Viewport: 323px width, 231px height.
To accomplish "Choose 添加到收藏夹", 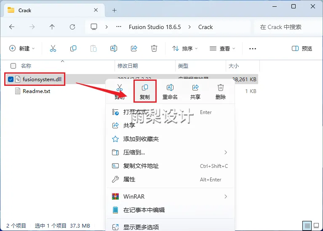I will click(170, 139).
